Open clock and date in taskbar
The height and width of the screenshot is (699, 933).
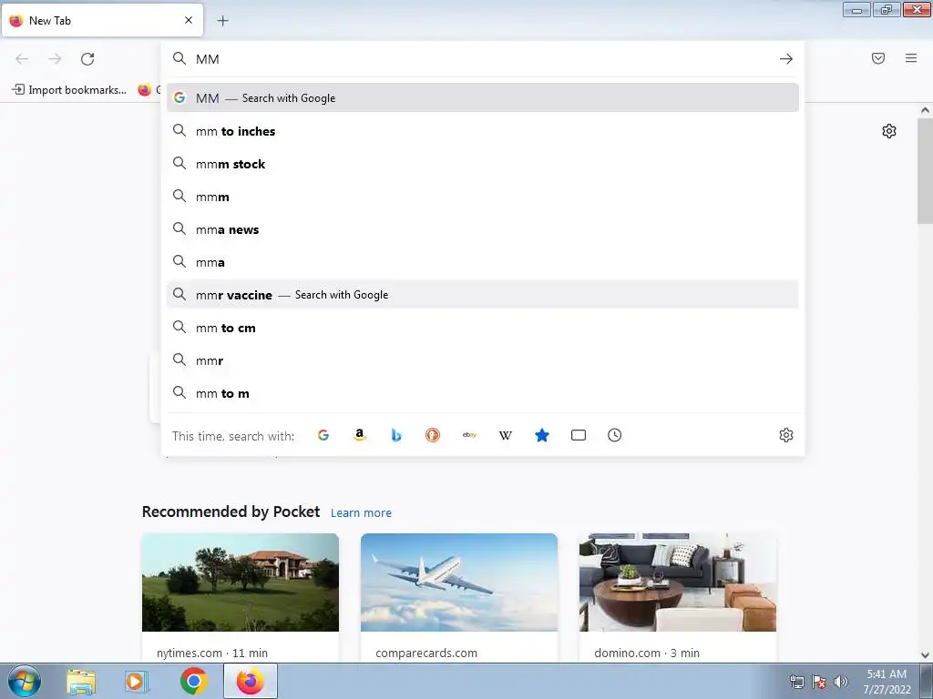click(887, 682)
